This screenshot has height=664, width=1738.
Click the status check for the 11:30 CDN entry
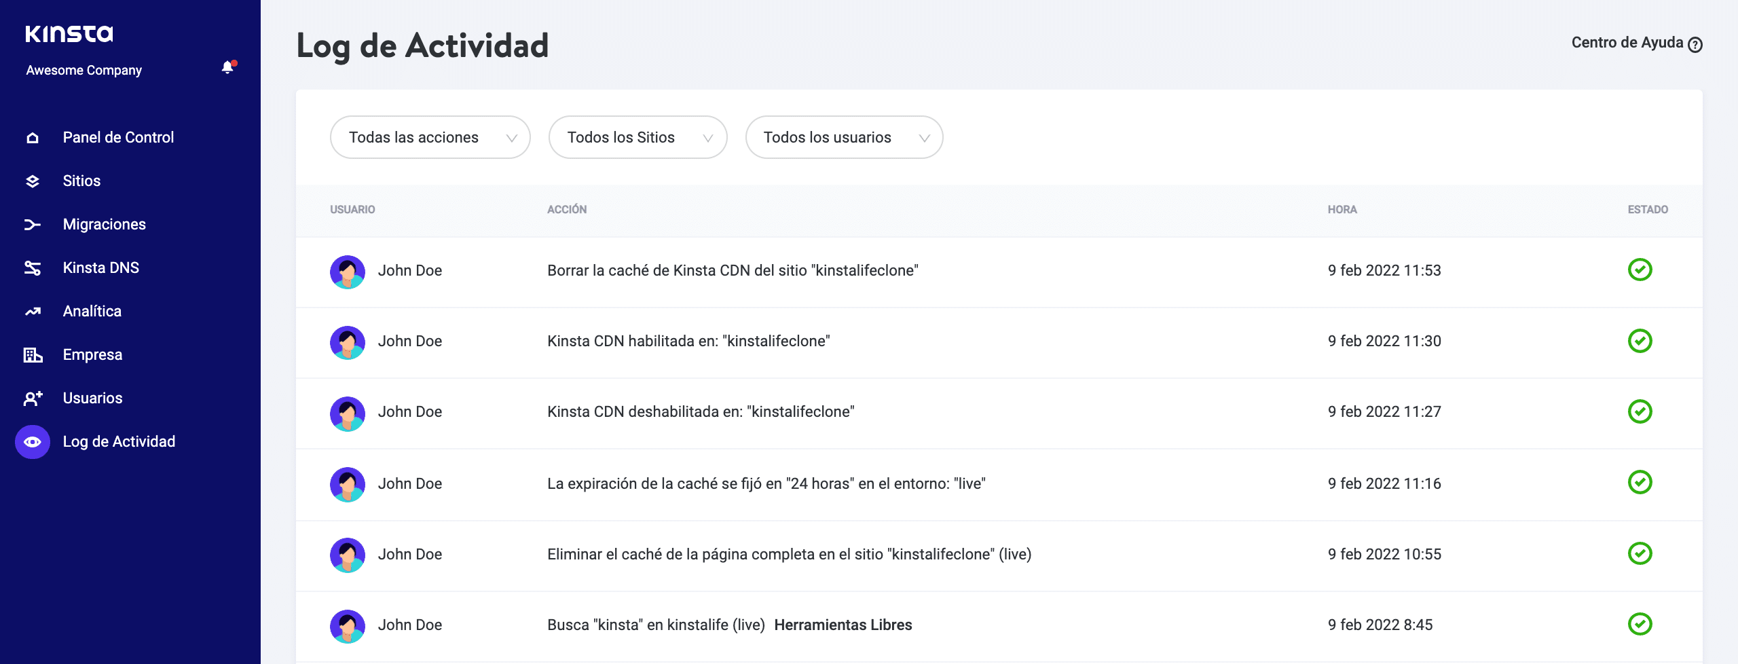click(x=1641, y=342)
